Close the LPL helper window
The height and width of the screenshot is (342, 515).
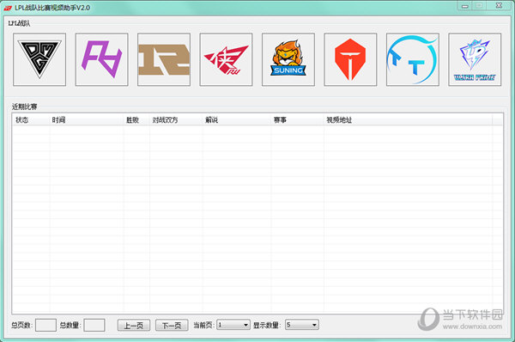click(x=499, y=6)
